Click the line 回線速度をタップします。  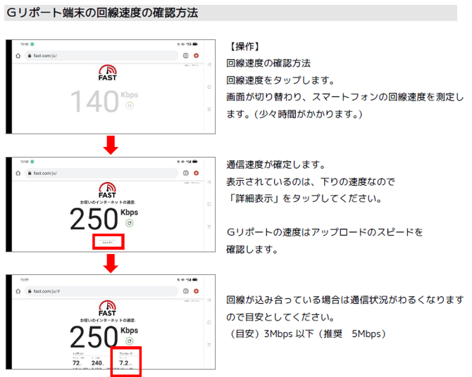pyautogui.click(x=280, y=80)
